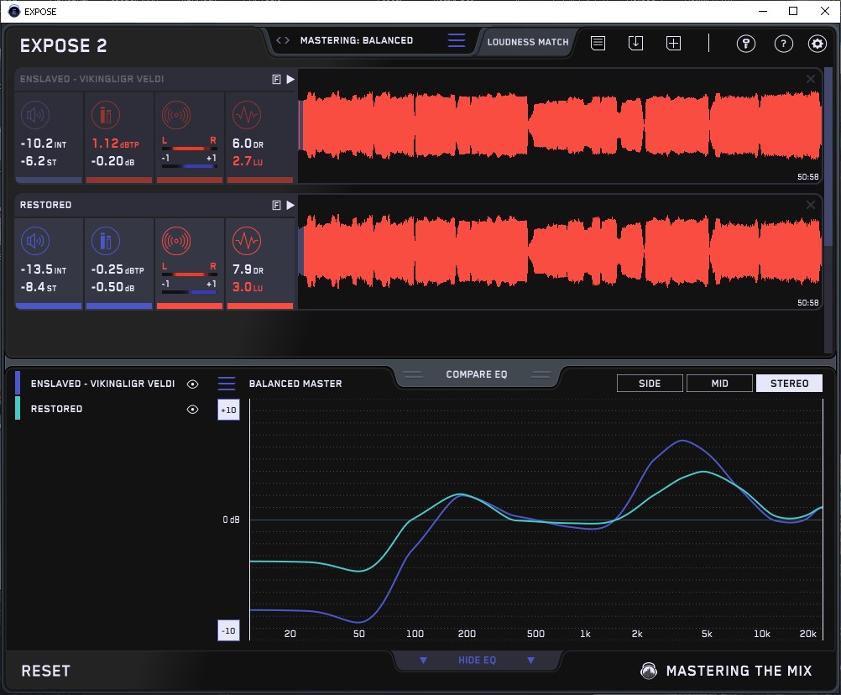841x695 pixels.
Task: Open file info icon for Restored track
Action: pyautogui.click(x=277, y=205)
